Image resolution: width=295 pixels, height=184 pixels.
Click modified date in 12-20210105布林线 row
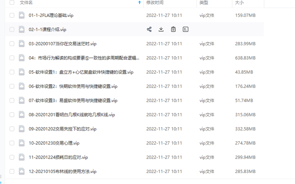point(164,172)
